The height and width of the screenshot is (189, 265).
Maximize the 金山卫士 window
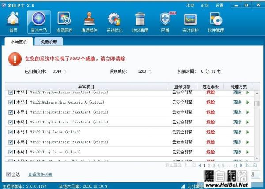(246, 5)
